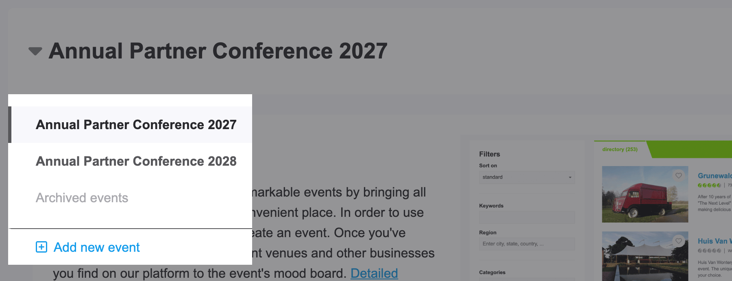The image size is (732, 281).
Task: Open the Sort on standard dropdown
Action: click(527, 177)
